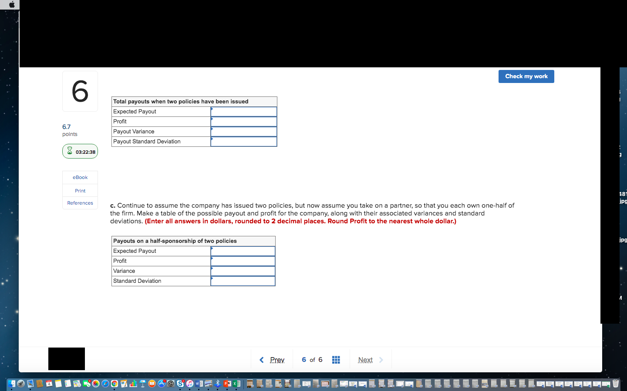This screenshot has width=627, height=391.
Task: Open the App Store from the Dock
Action: point(161,384)
